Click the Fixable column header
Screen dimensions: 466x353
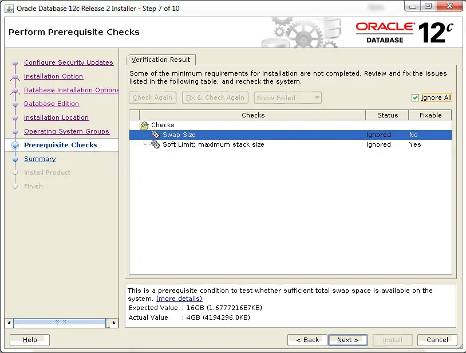(431, 115)
